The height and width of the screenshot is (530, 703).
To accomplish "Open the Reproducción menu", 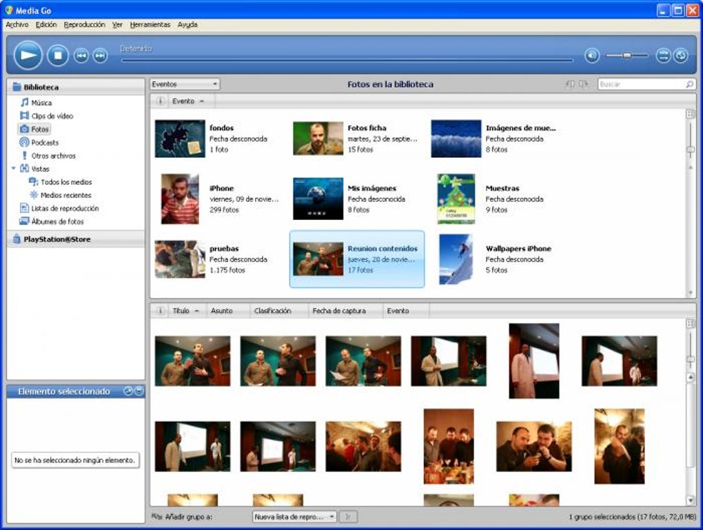I will tap(84, 25).
